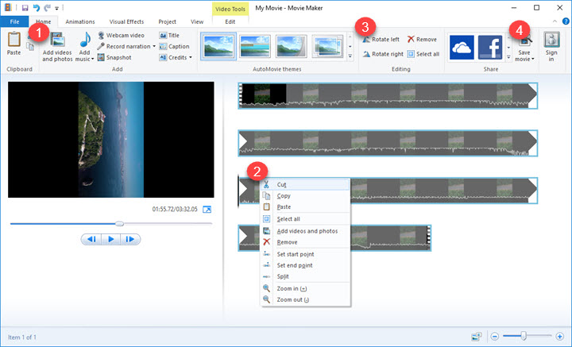Select the second AutoMovie theme thumbnail
The image size is (572, 347).
point(255,46)
